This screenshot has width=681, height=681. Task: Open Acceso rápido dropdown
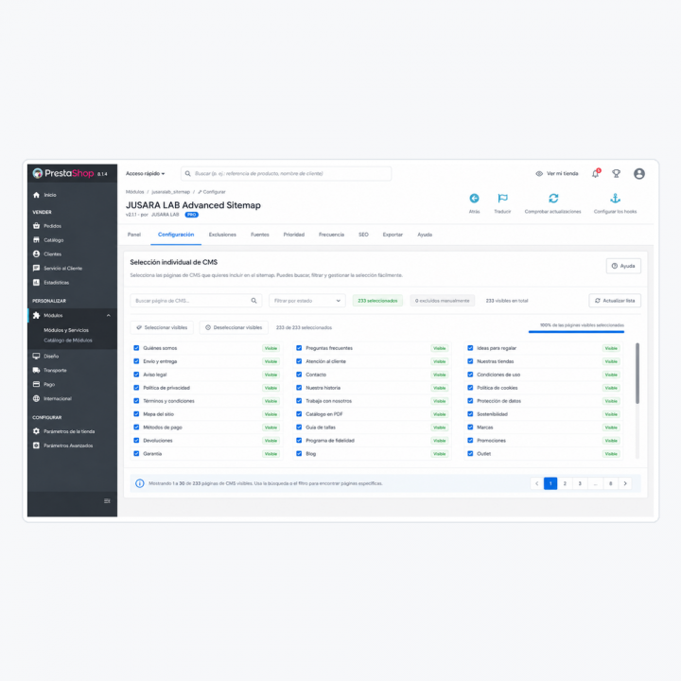tap(145, 174)
